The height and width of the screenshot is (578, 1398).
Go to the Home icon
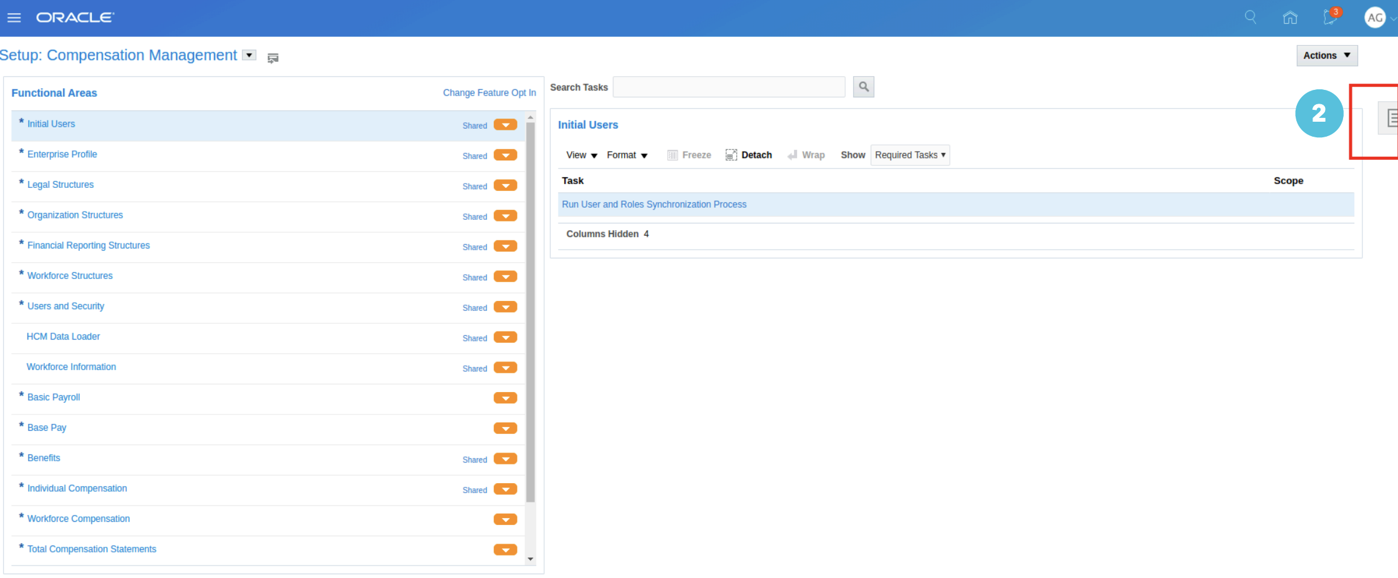coord(1290,17)
